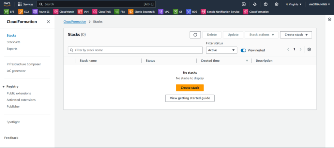This screenshot has width=334, height=148.
Task: Click the orange Create stack button
Action: tap(190, 88)
